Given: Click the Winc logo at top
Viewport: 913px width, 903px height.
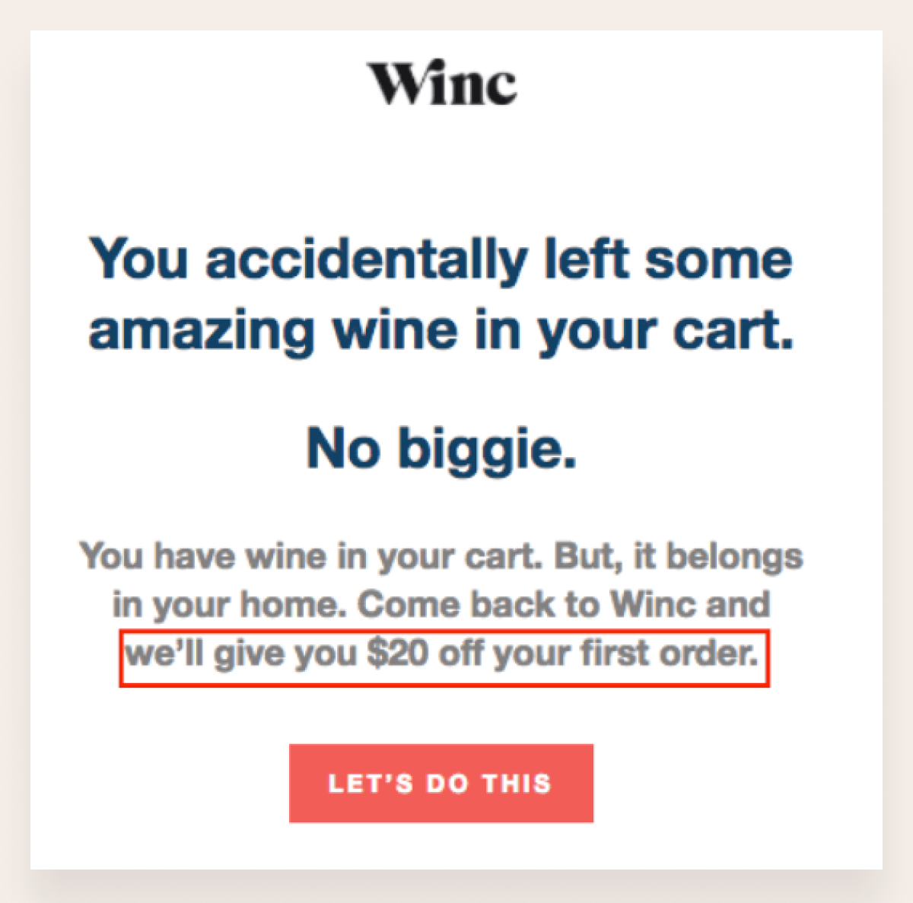Looking at the screenshot, I should [442, 84].
